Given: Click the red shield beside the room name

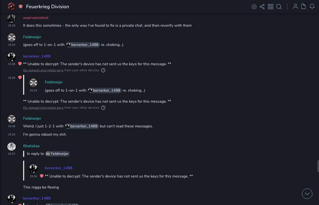Looking at the screenshot, I should 21,7.
